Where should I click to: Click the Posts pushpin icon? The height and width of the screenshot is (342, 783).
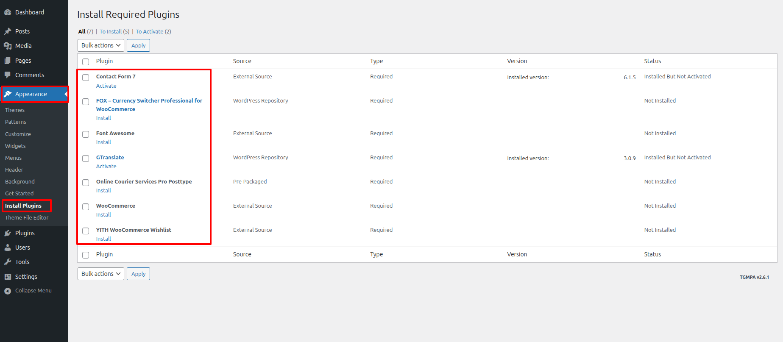pos(8,31)
